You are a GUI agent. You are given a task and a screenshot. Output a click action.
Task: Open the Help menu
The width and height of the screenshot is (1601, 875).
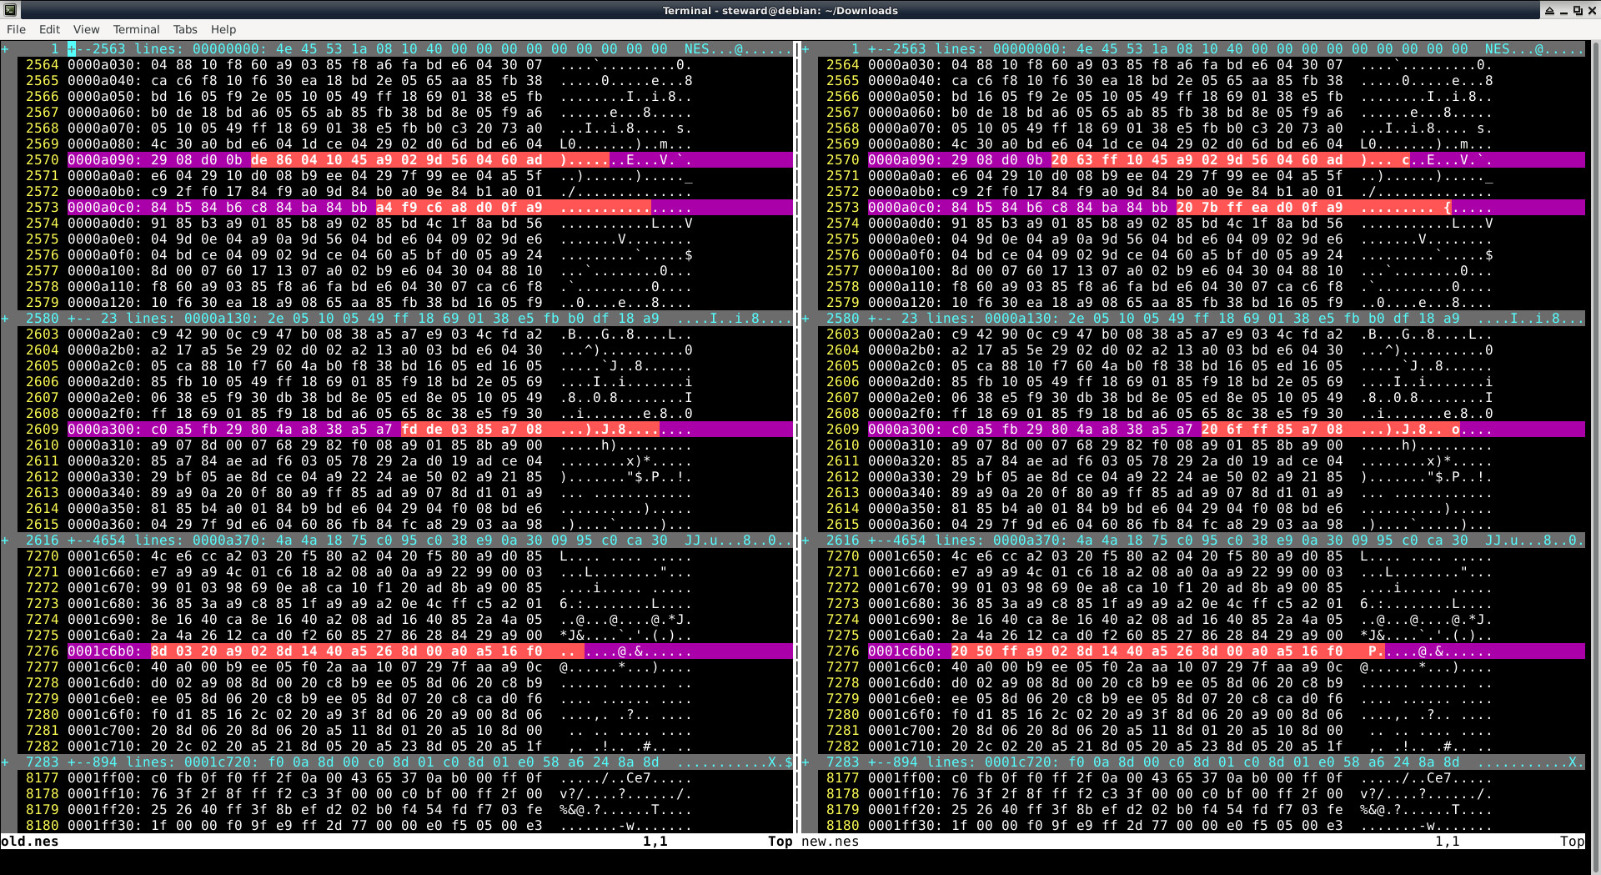[223, 29]
